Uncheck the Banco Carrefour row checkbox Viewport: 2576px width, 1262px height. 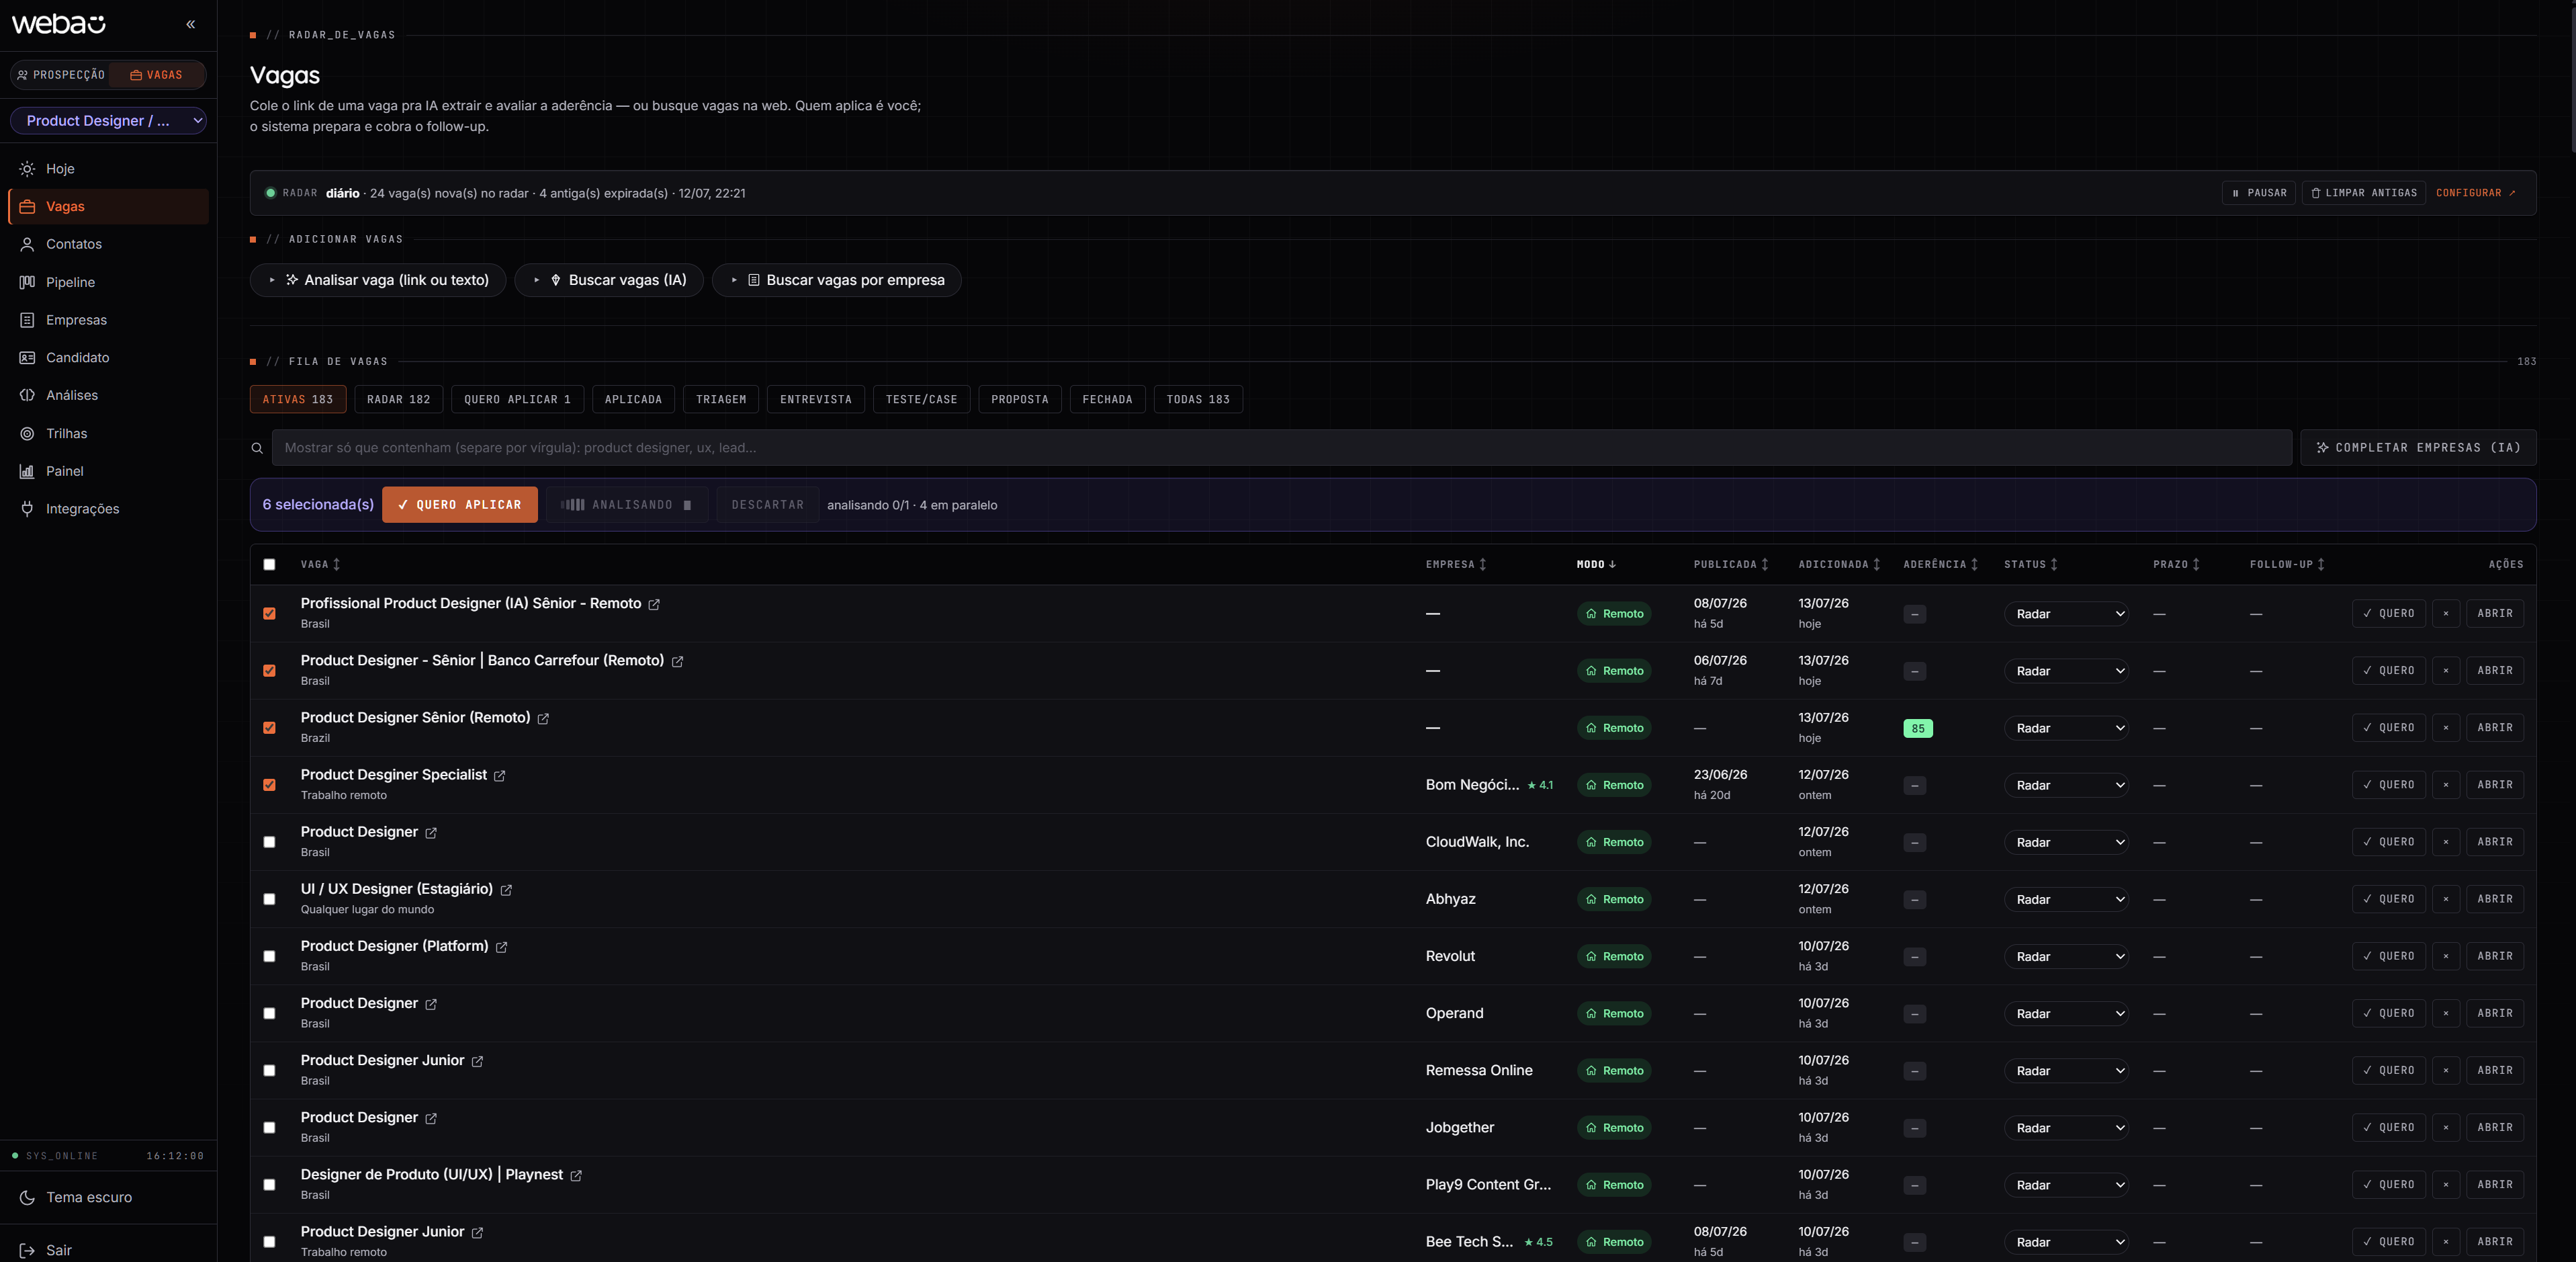coord(269,671)
